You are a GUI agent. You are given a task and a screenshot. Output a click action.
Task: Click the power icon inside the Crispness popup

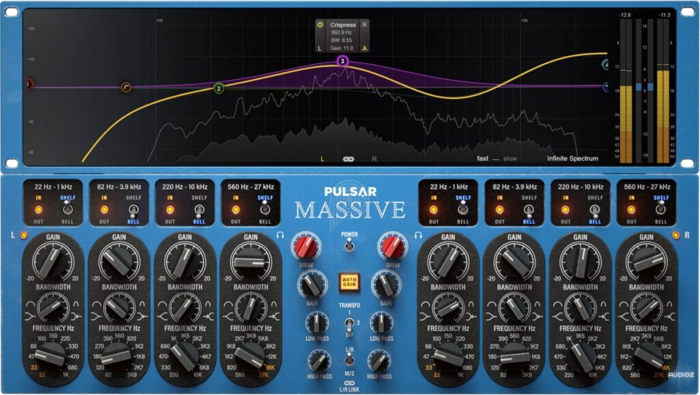(x=320, y=25)
